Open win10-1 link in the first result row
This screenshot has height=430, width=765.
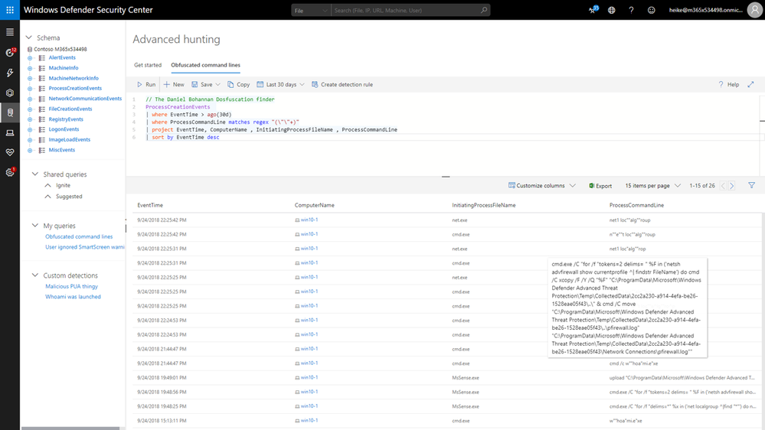click(309, 220)
